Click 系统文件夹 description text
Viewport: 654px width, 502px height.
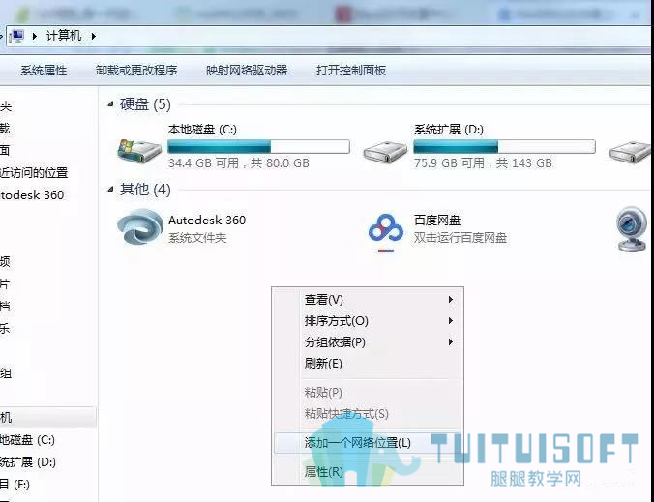(x=197, y=238)
